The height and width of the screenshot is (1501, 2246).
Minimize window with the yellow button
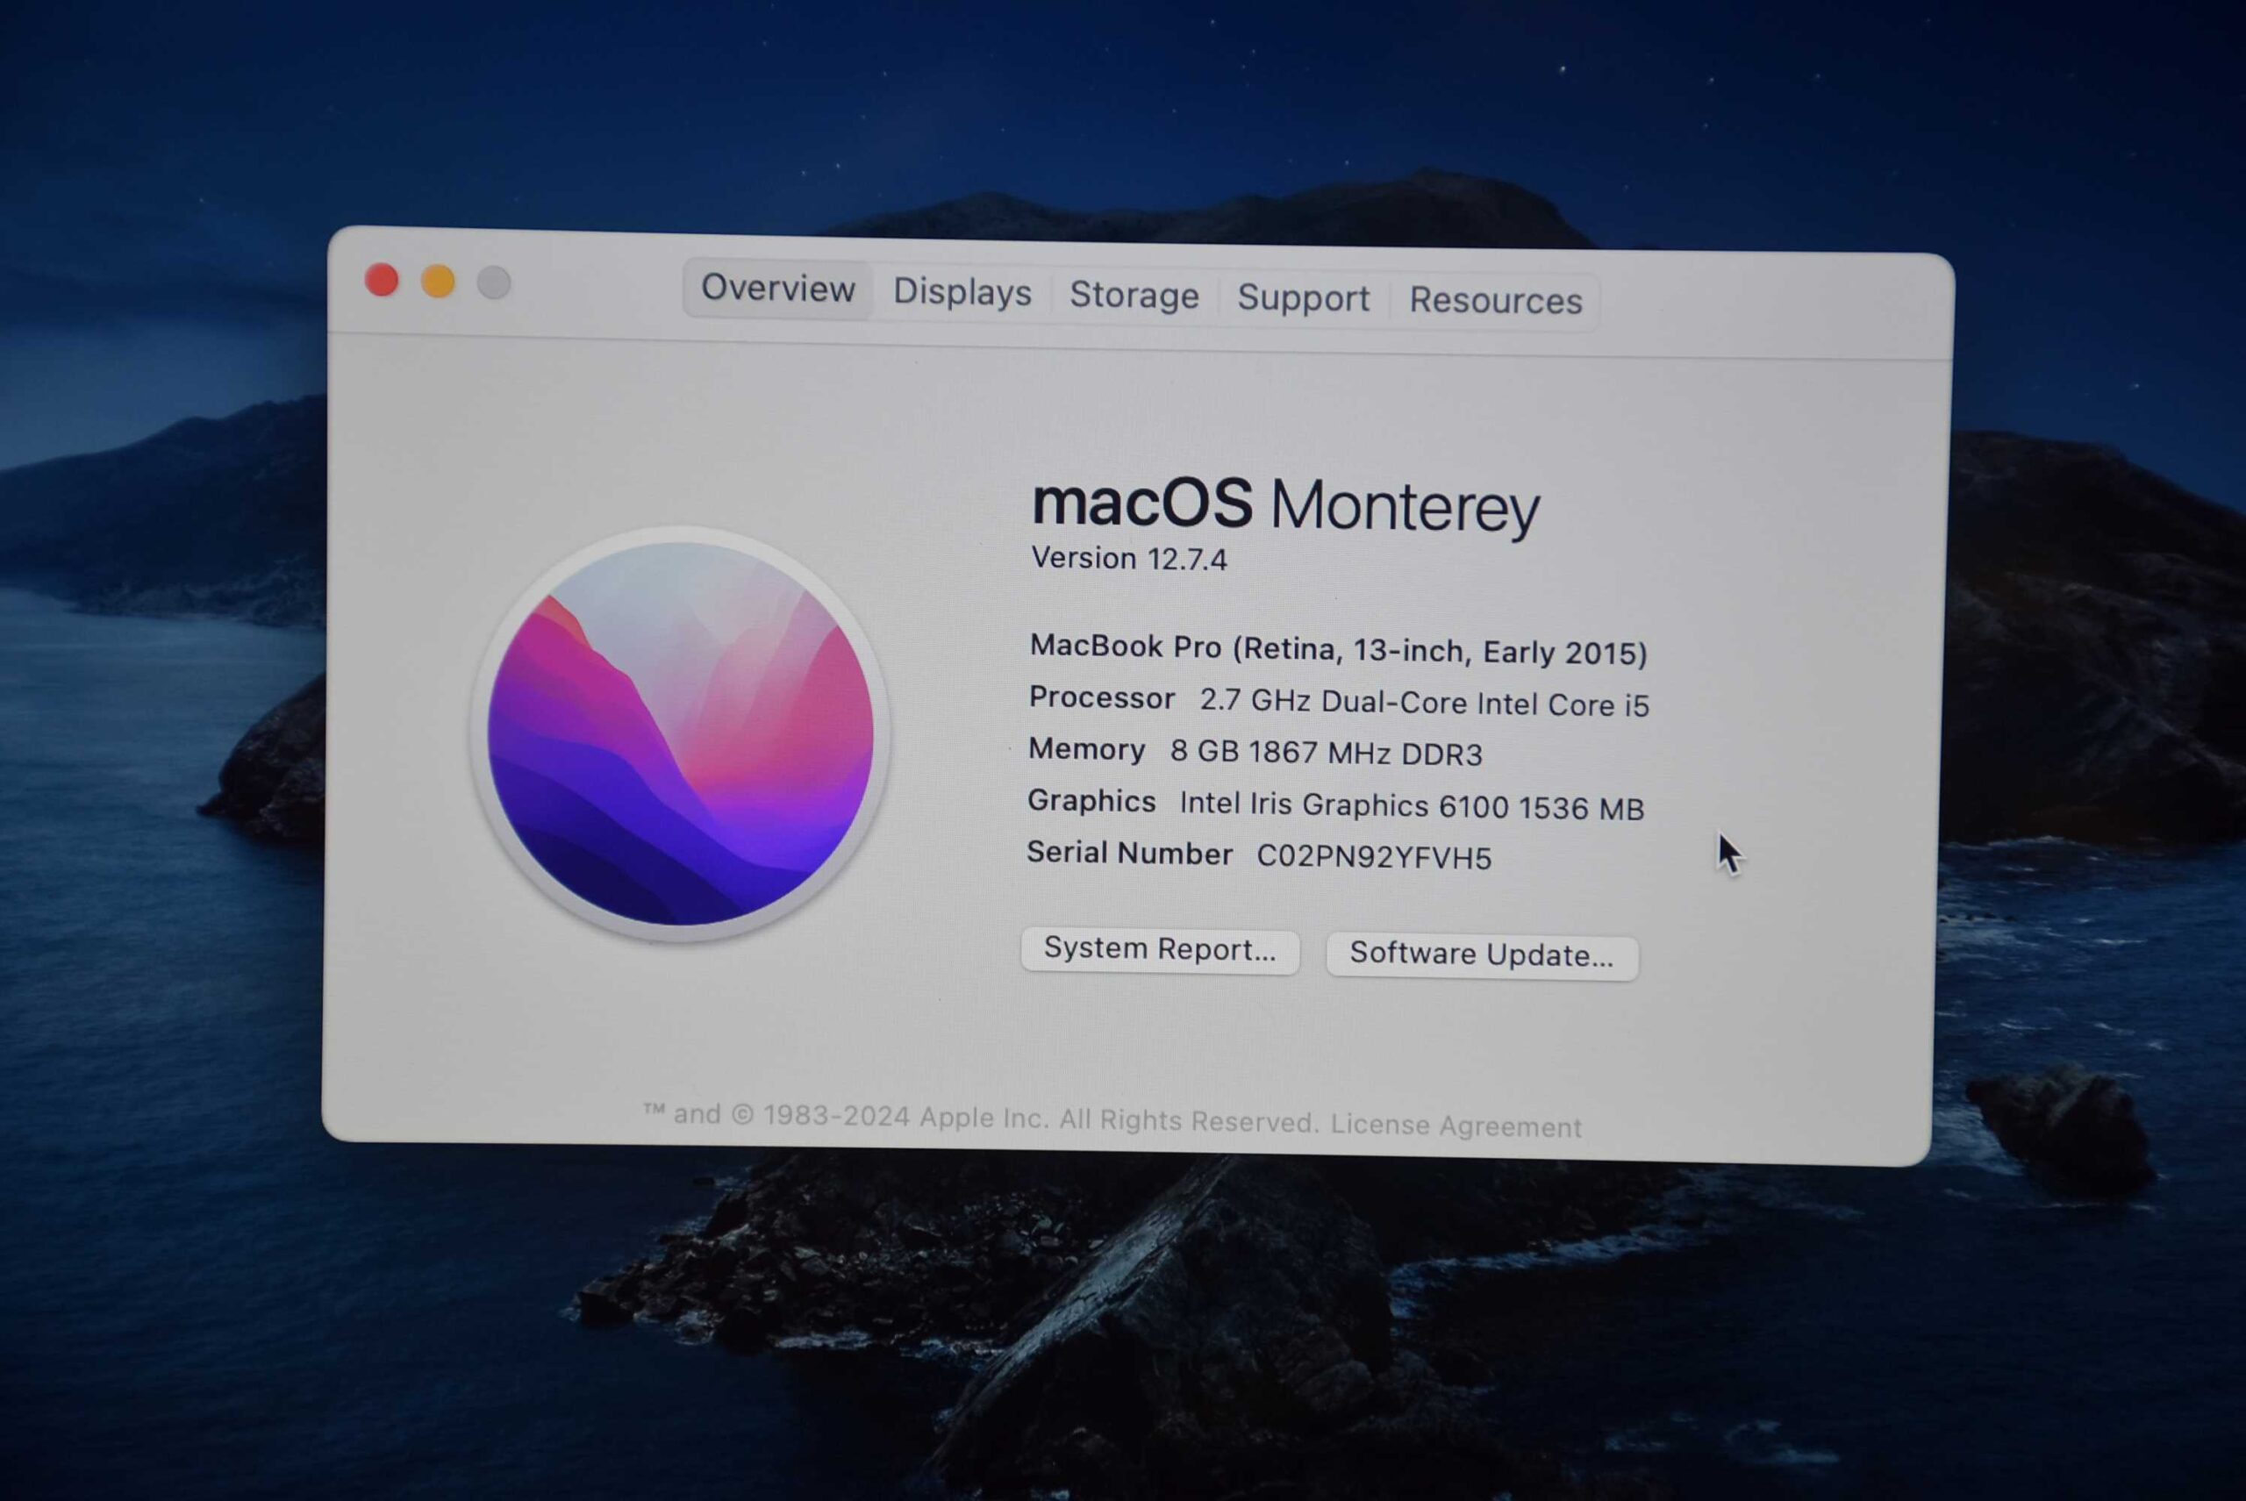click(x=439, y=282)
